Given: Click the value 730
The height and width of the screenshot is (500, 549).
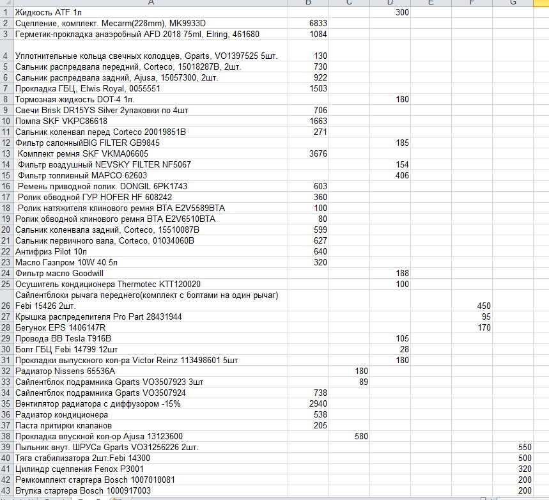Looking at the screenshot, I should [x=320, y=66].
